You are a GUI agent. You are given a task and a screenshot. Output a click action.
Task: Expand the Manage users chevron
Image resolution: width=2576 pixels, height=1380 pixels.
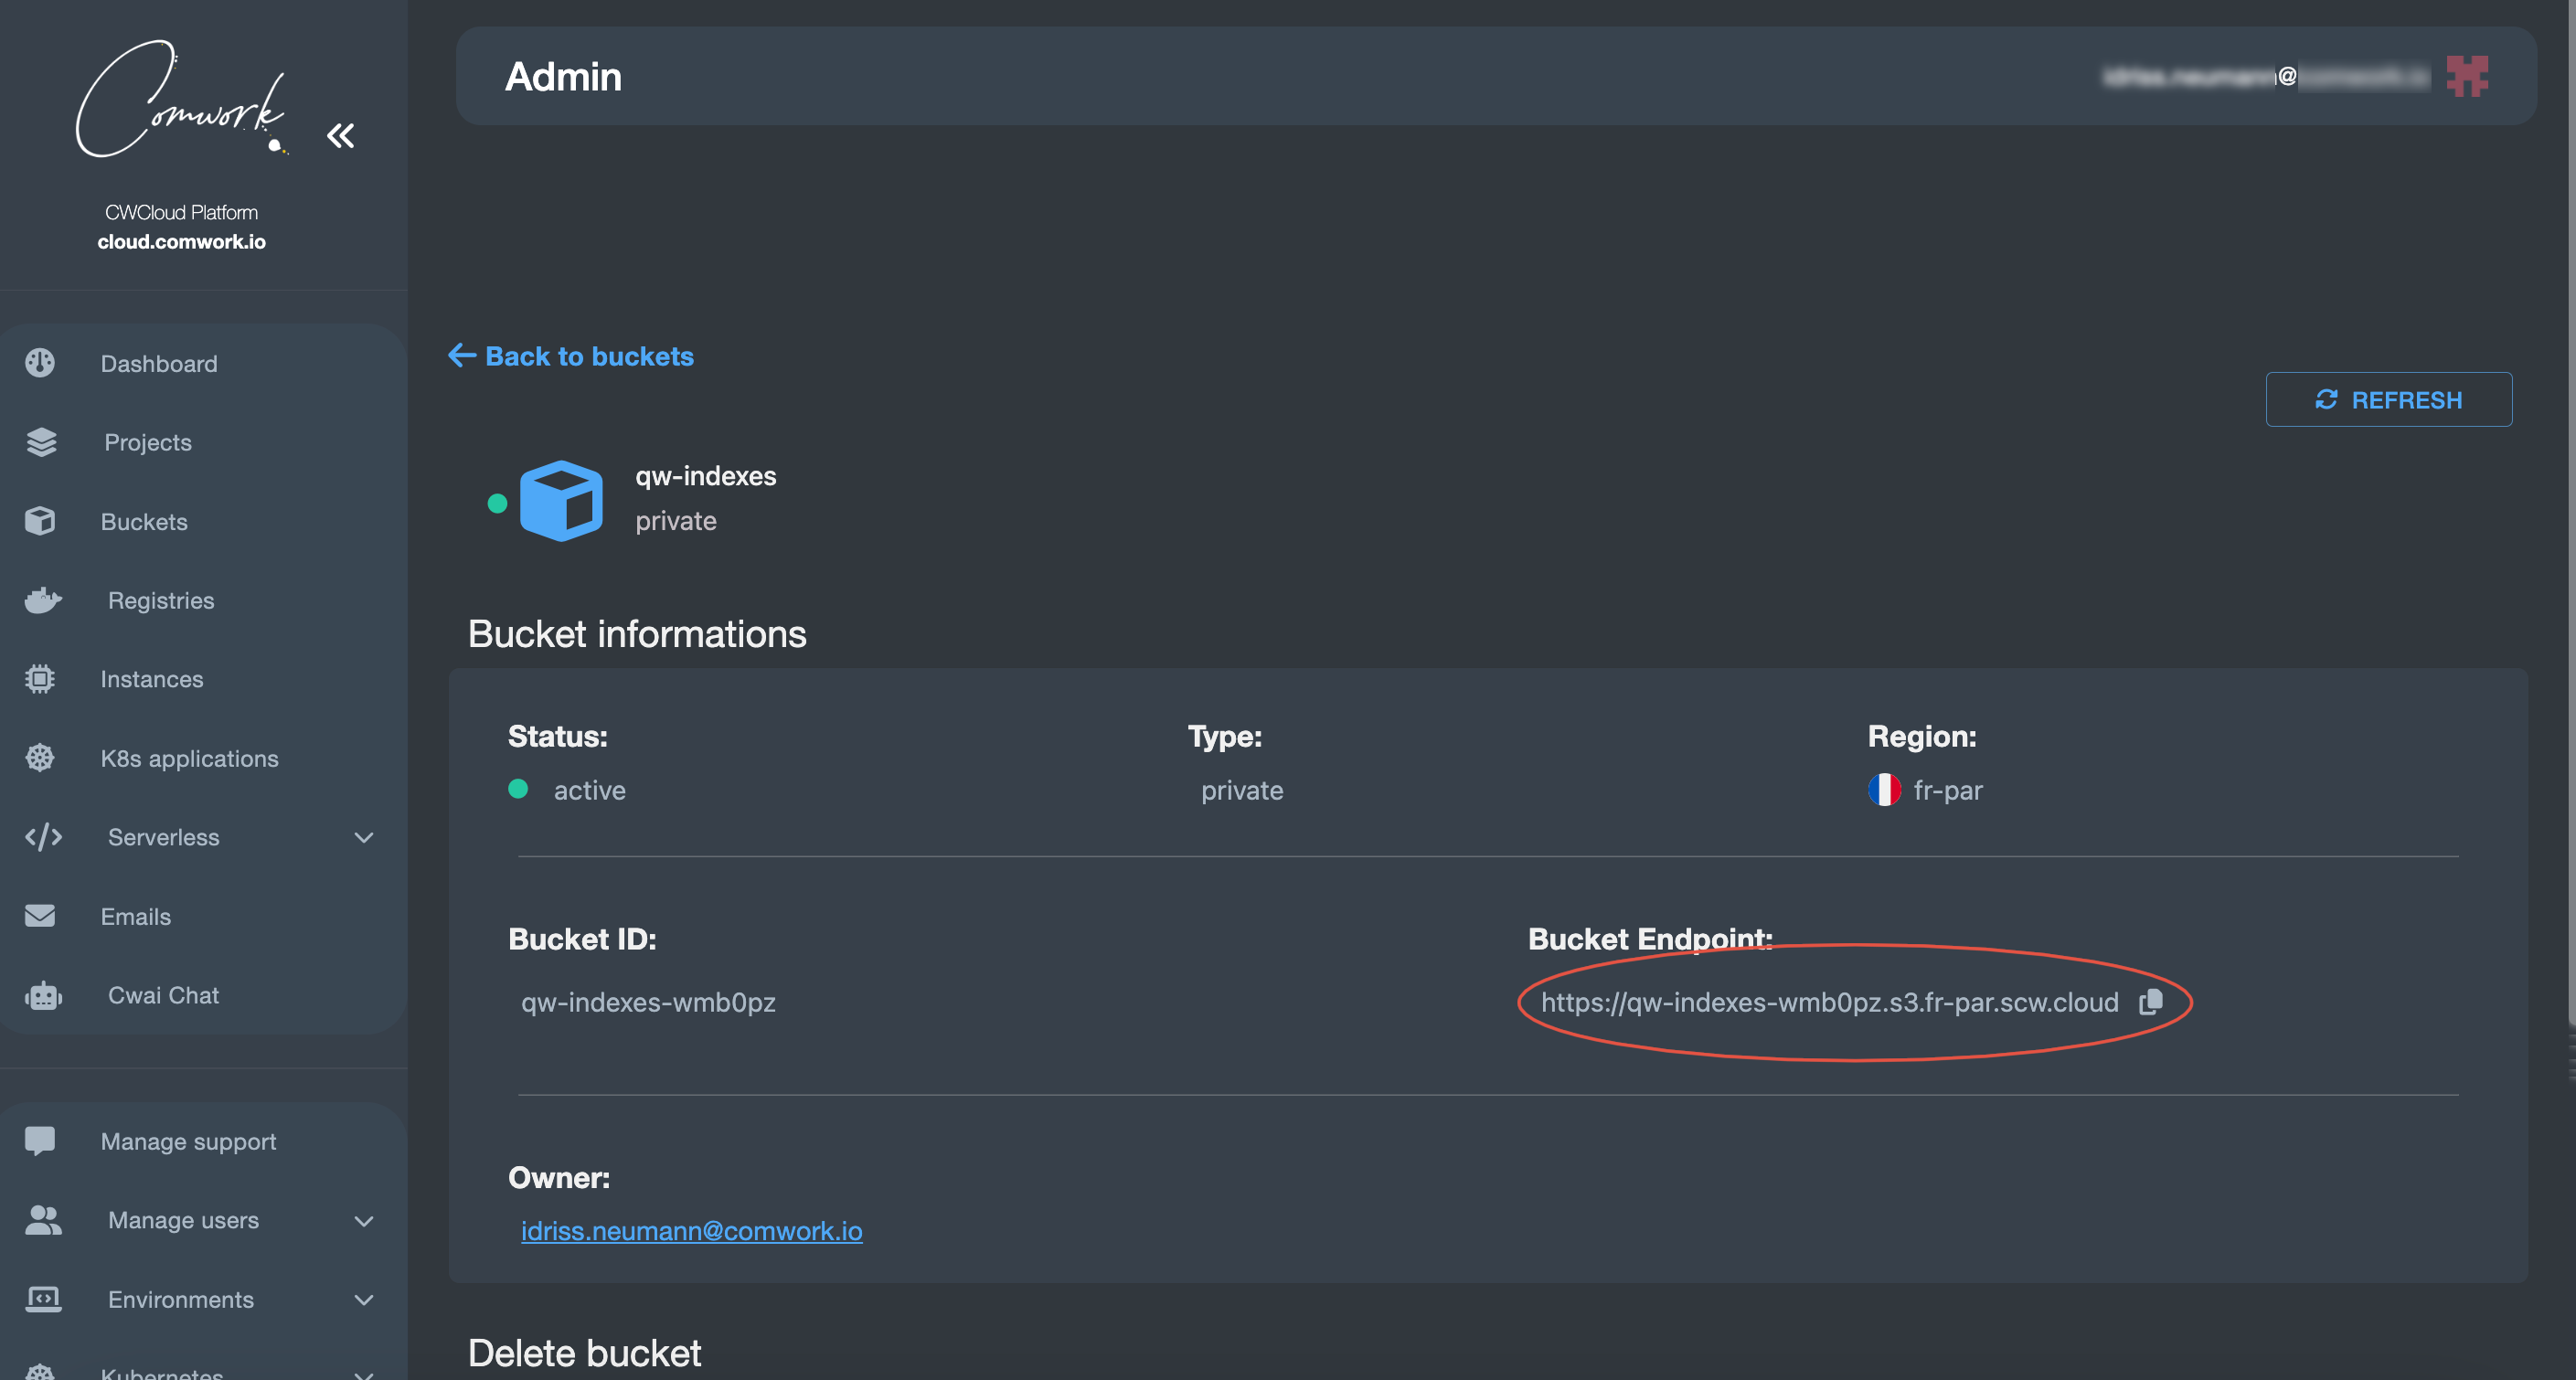click(x=364, y=1221)
